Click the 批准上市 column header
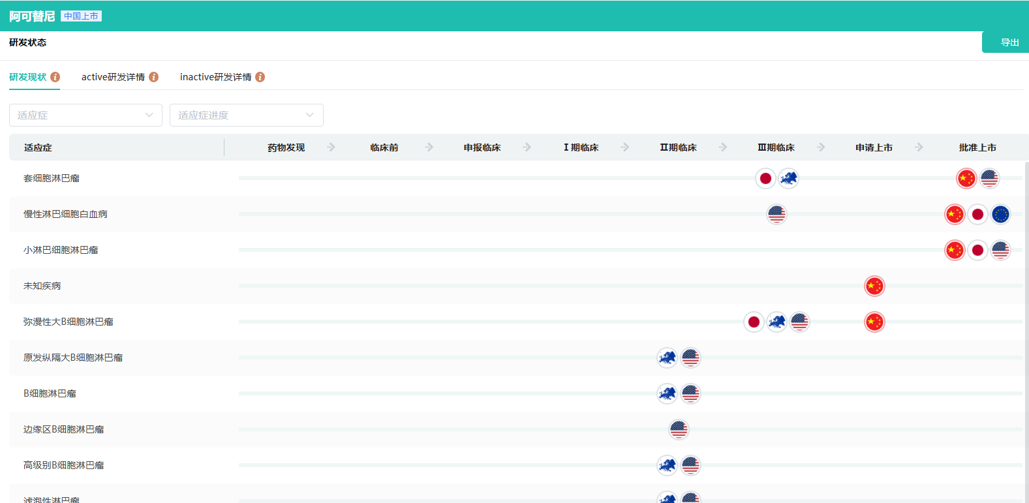 [x=977, y=147]
